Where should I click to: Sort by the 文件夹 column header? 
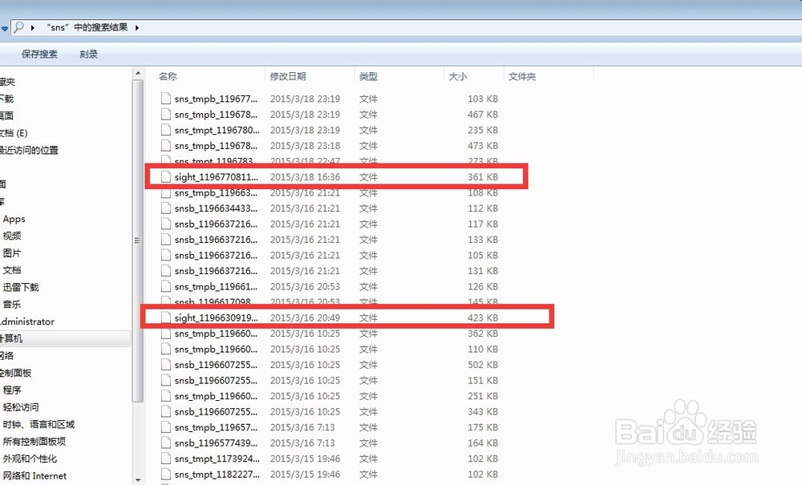[522, 77]
